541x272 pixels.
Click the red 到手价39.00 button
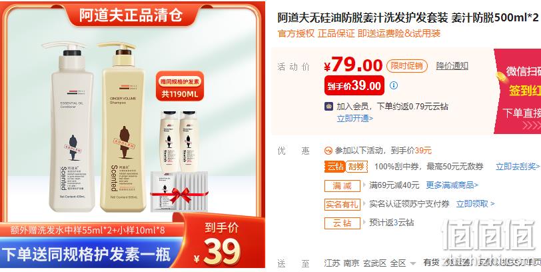[354, 85]
